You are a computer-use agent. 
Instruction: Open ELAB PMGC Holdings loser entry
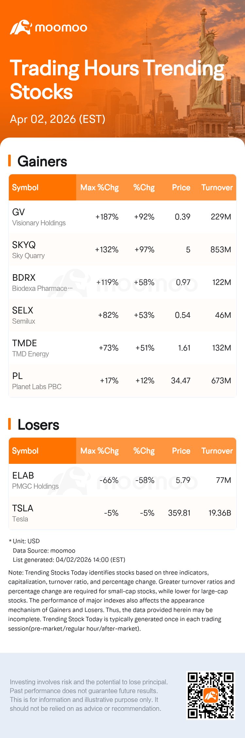point(35,480)
